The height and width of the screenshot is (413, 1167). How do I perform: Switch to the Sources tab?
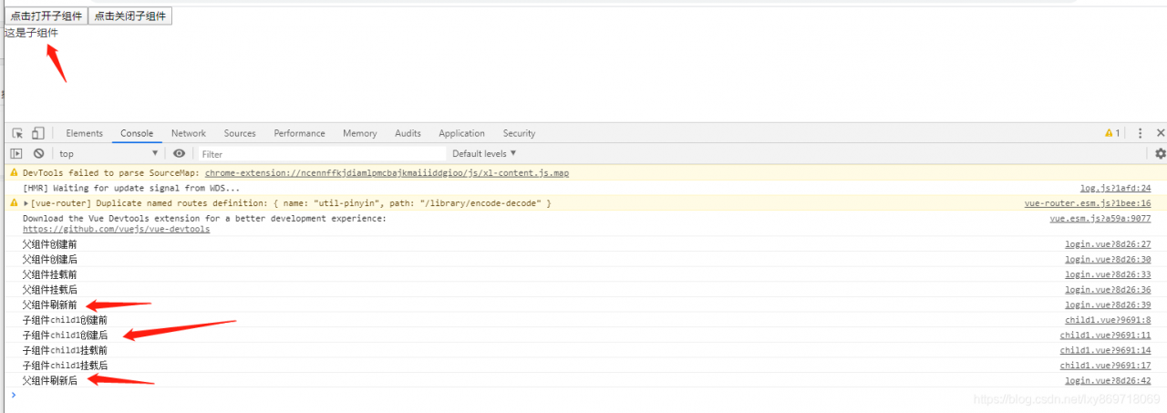tap(240, 133)
